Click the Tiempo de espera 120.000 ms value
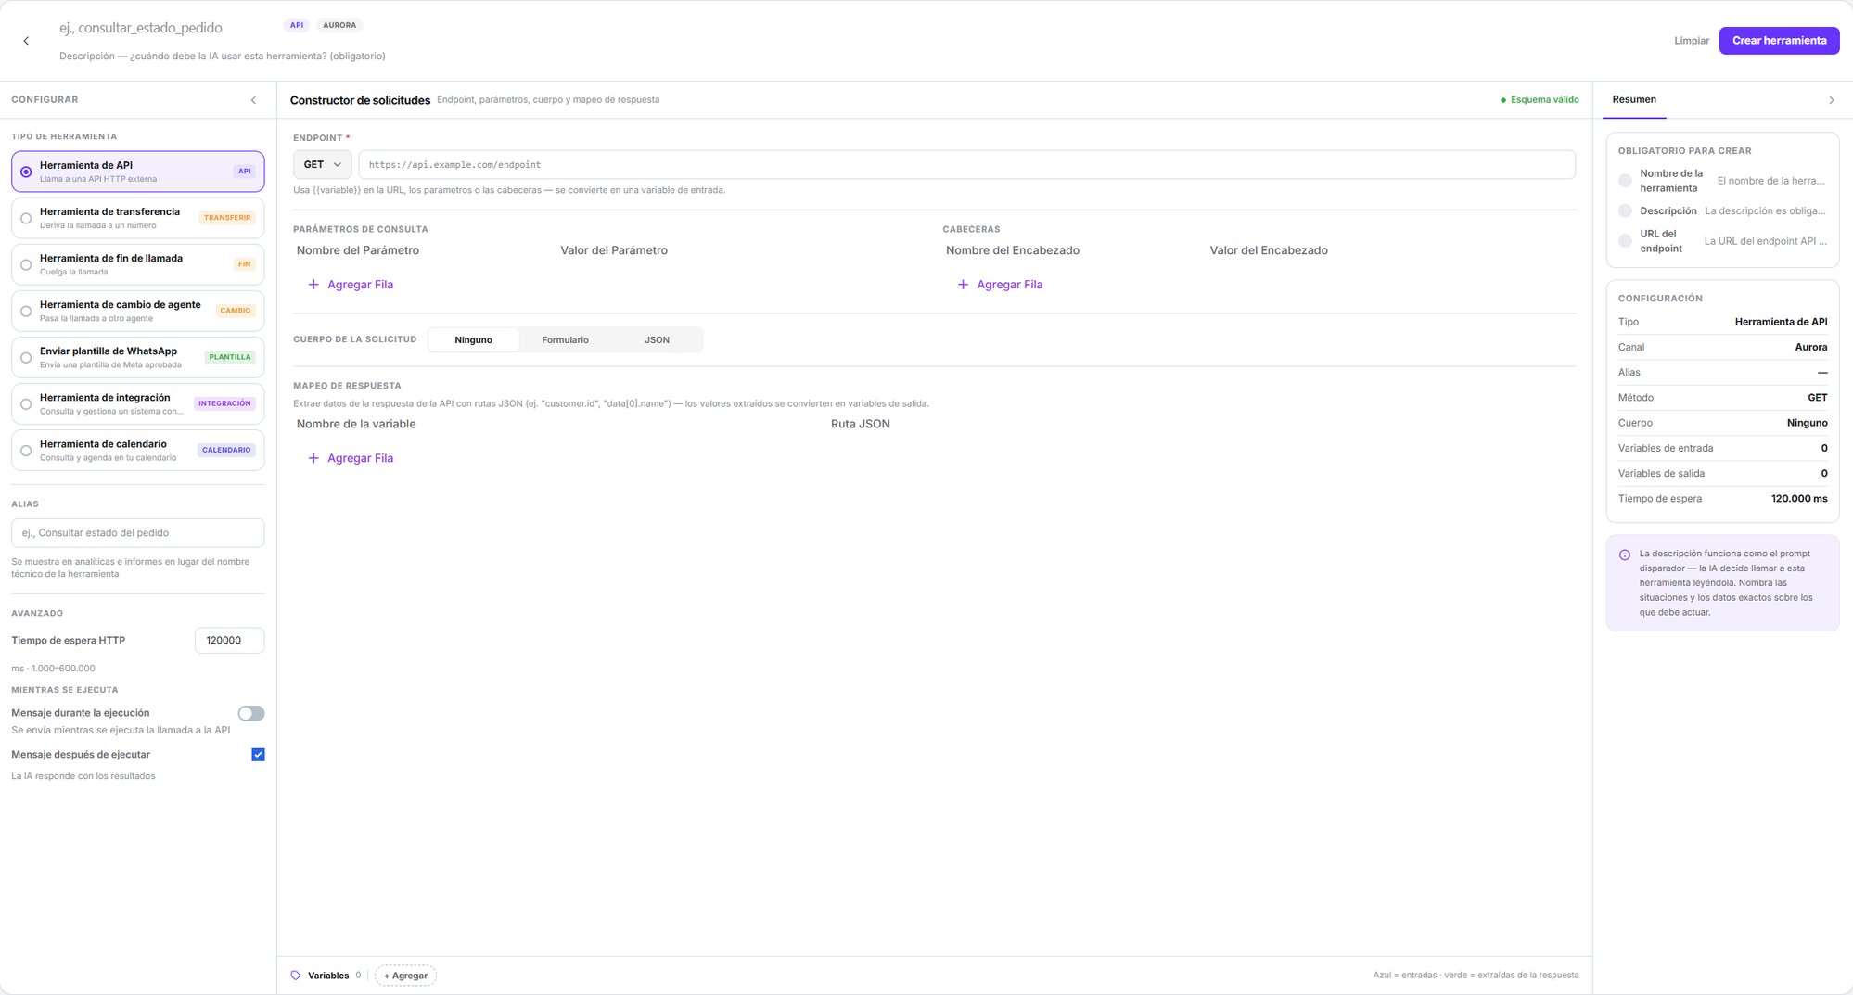The image size is (1853, 995). point(1799,499)
